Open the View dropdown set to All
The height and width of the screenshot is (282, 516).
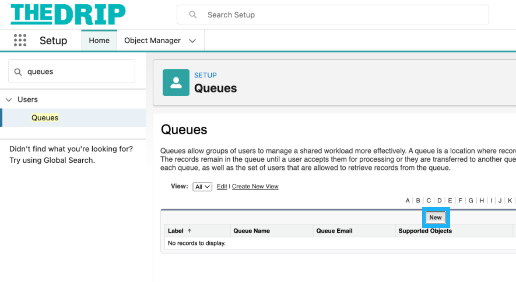click(x=202, y=187)
